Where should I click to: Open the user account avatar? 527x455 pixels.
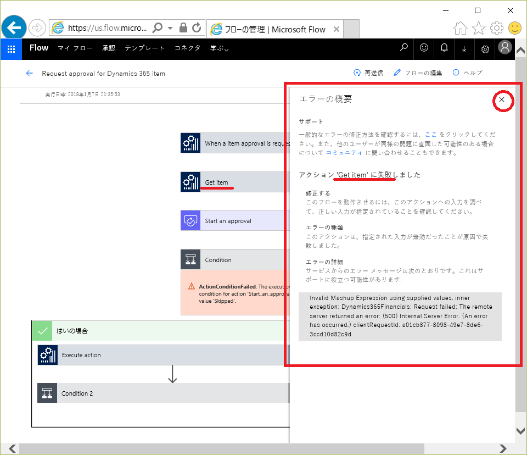[505, 47]
